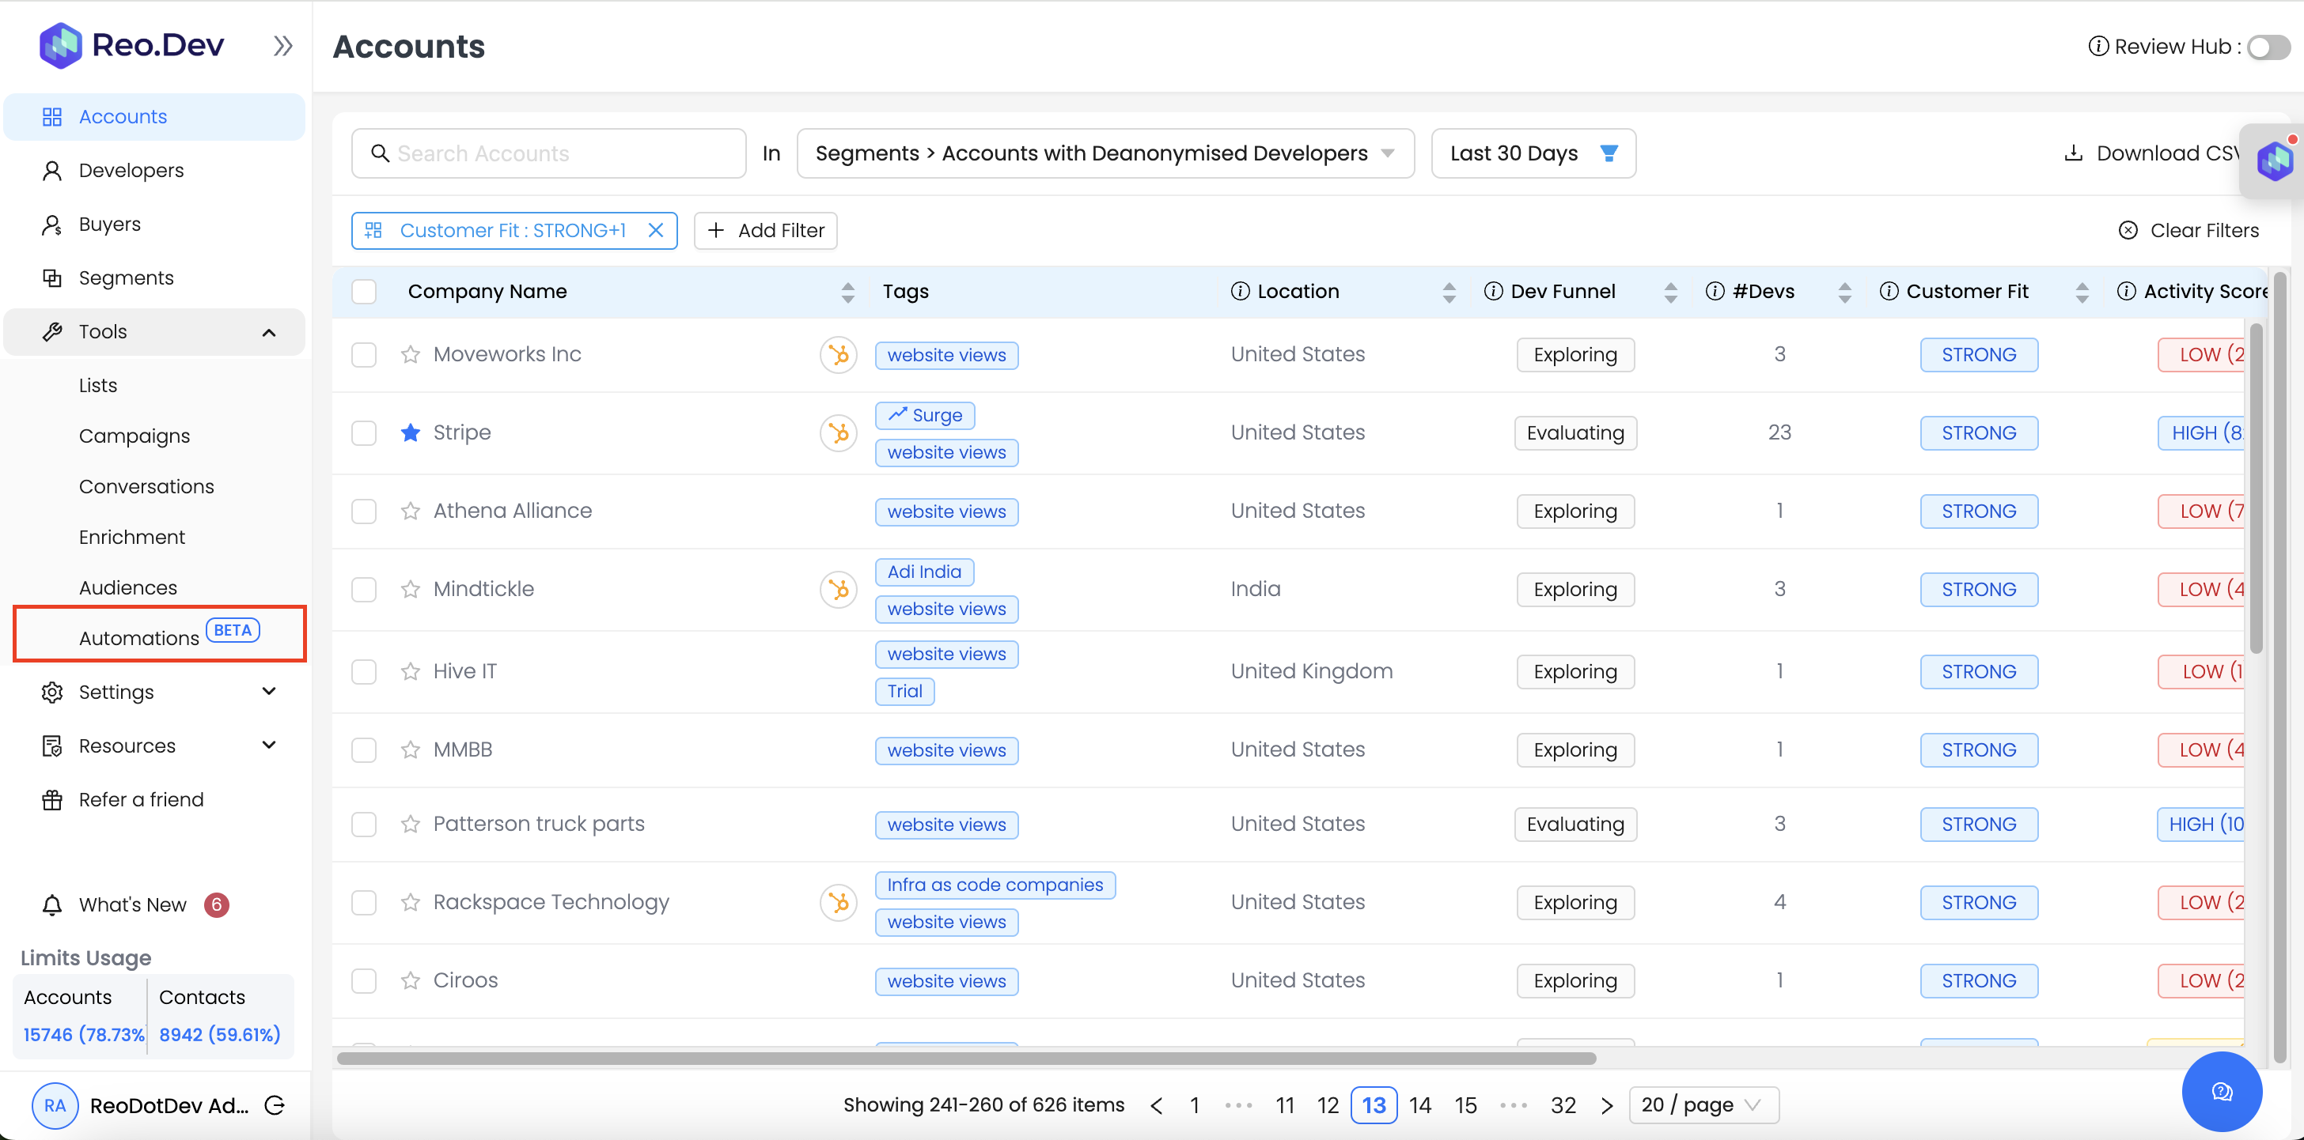Open the chat support bubble icon
This screenshot has height=1140, width=2304.
[x=2222, y=1091]
